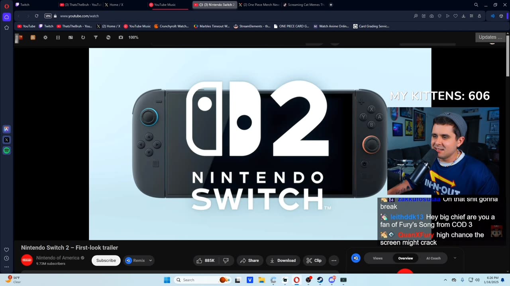Click the address bar search-in-page magnifier icon

416,16
